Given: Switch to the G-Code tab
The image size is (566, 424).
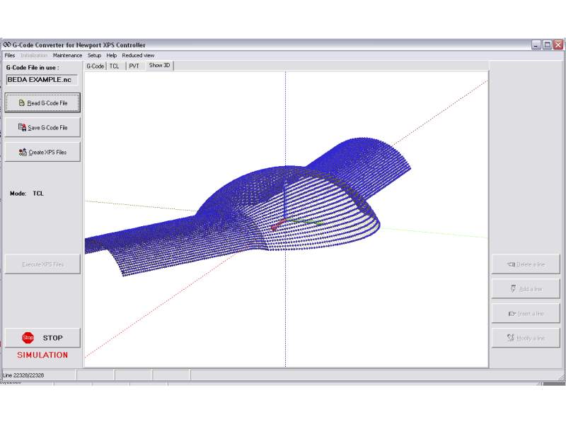Looking at the screenshot, I should (x=95, y=66).
